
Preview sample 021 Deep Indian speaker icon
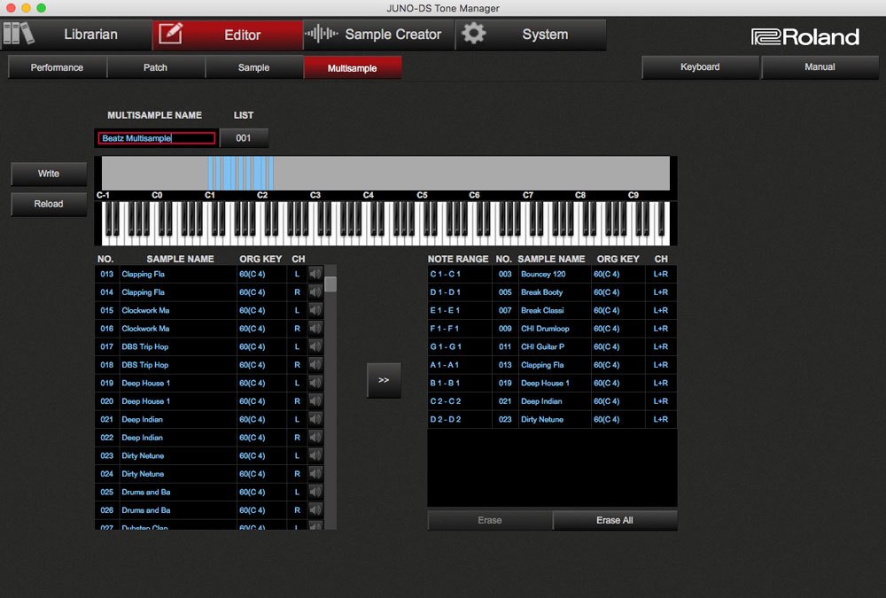pyautogui.click(x=315, y=419)
